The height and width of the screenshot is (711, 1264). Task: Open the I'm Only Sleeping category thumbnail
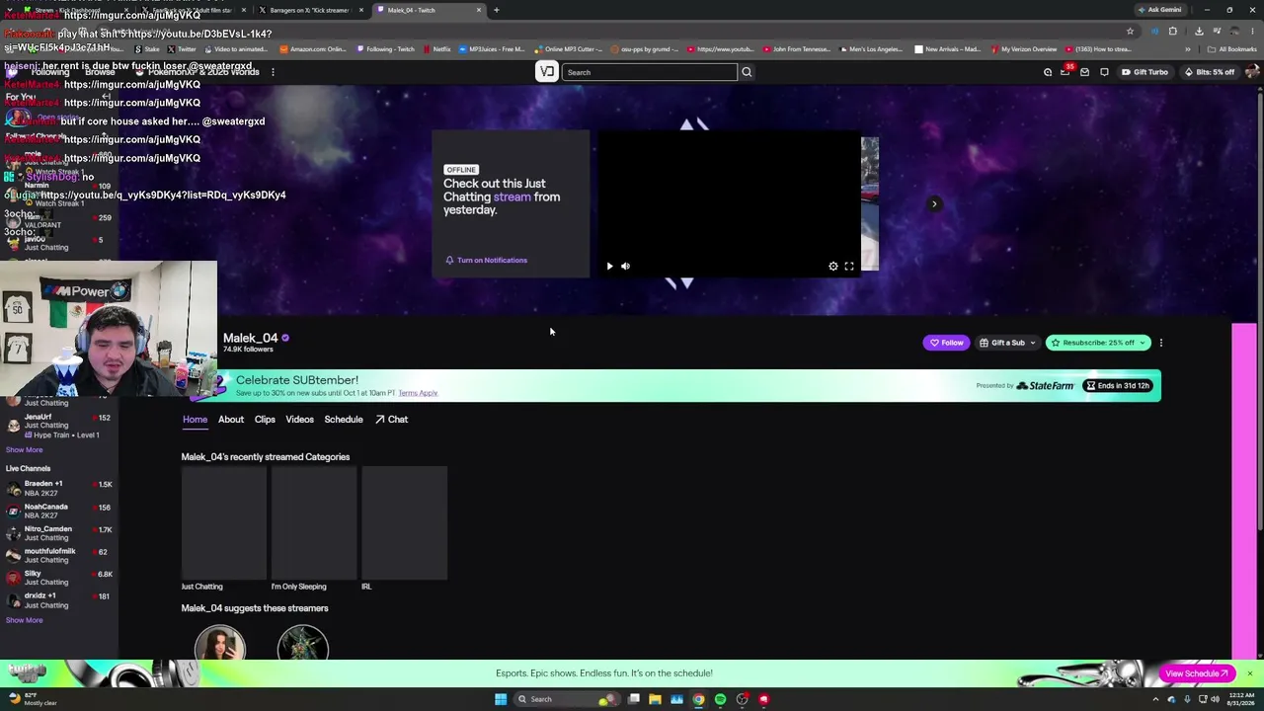click(314, 523)
